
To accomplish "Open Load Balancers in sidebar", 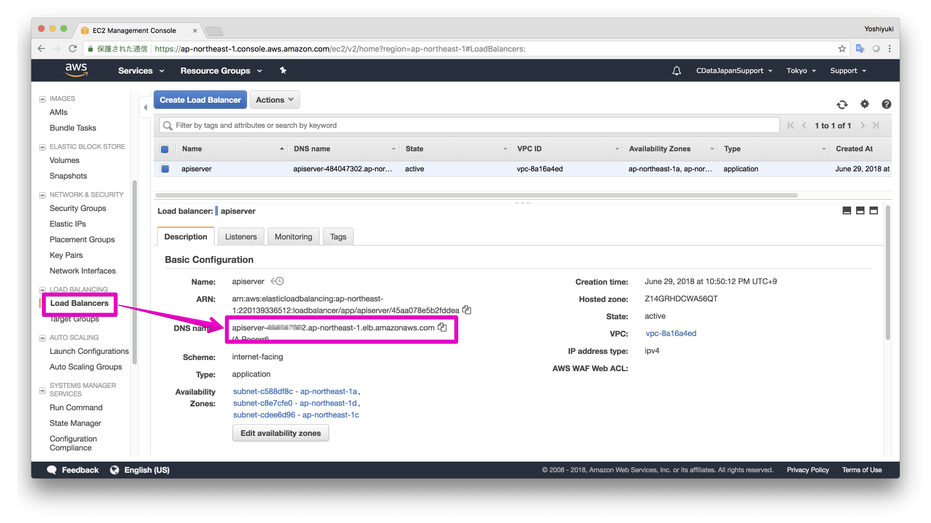I will click(x=79, y=303).
